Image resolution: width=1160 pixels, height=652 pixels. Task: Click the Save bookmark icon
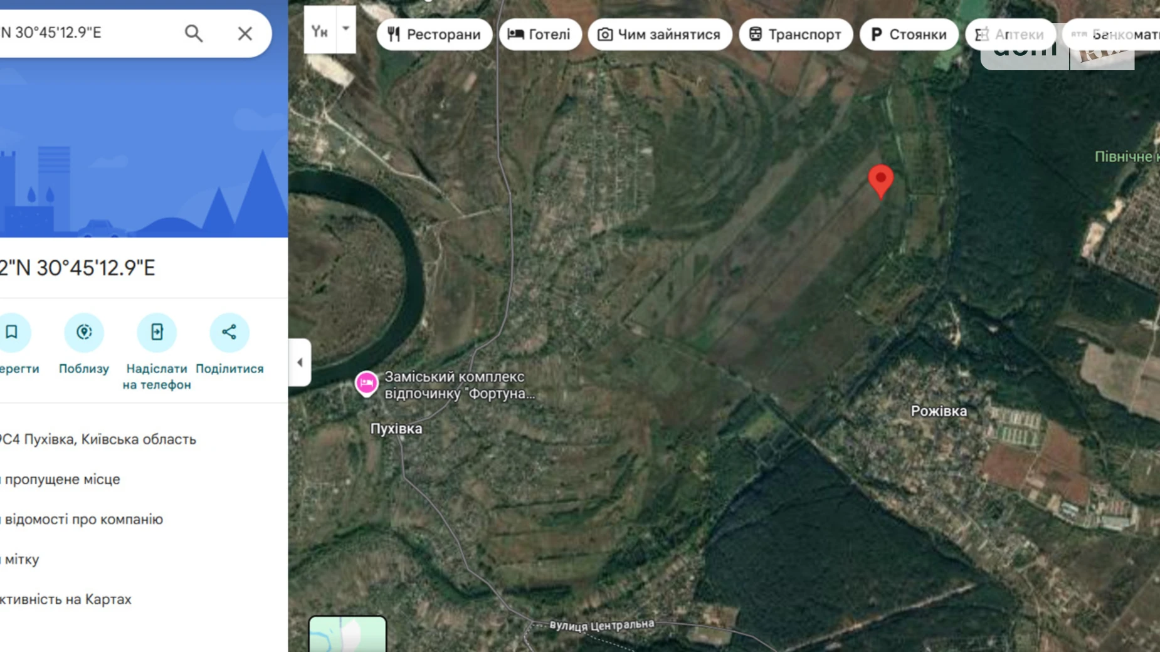[x=12, y=332]
